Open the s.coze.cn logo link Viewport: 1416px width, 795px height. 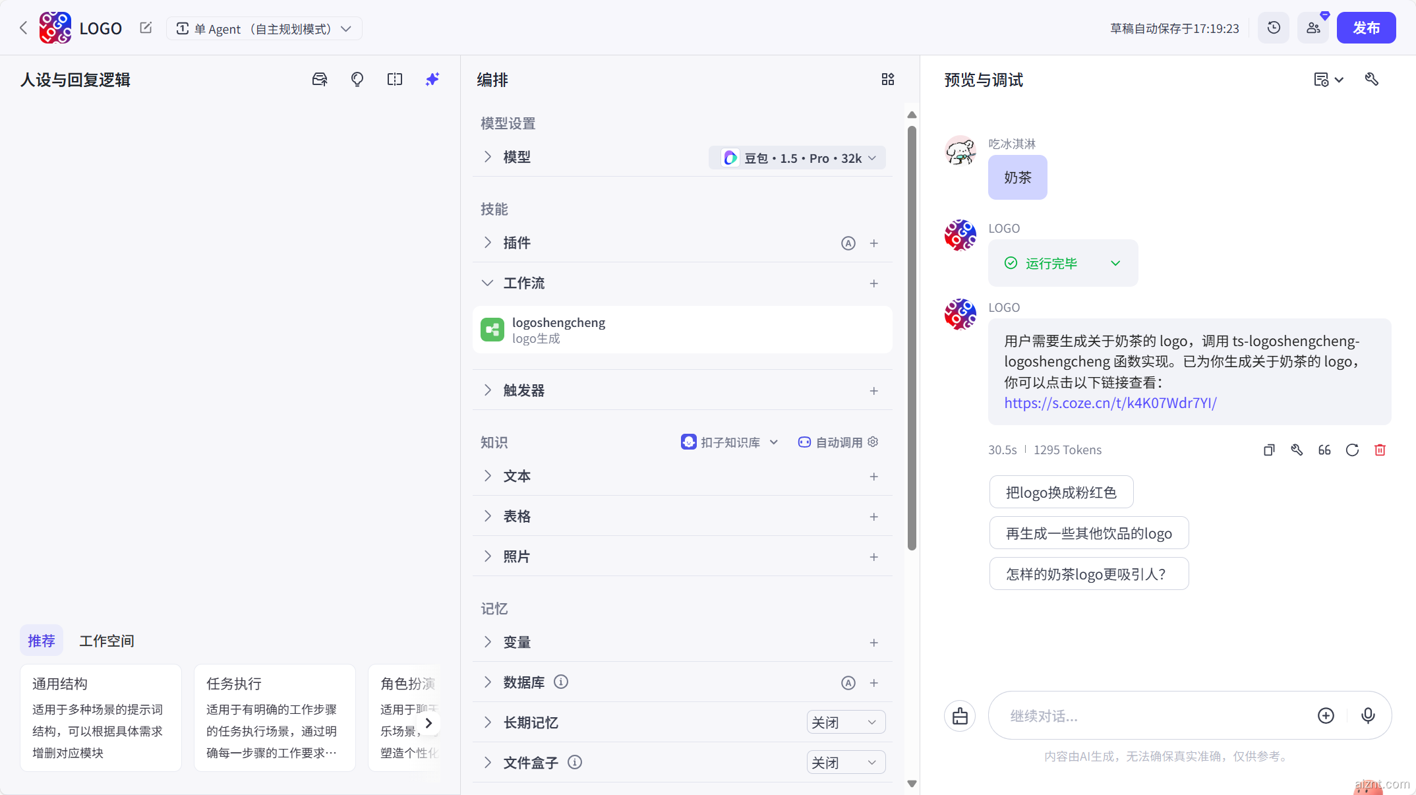click(x=1110, y=403)
